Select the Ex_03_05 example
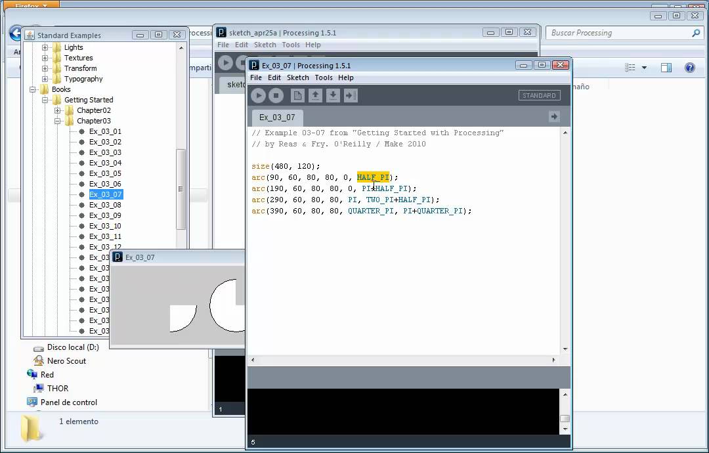 105,173
